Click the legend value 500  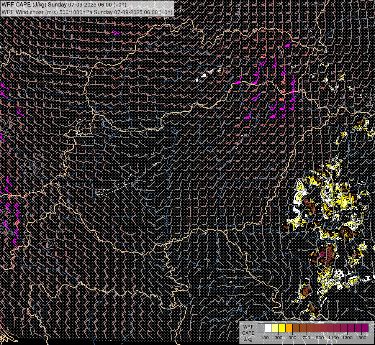(292, 338)
